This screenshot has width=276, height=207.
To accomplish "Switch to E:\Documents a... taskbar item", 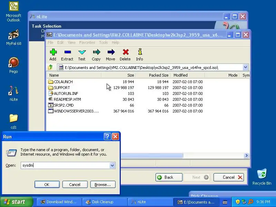I will pyautogui.click(x=196, y=202).
